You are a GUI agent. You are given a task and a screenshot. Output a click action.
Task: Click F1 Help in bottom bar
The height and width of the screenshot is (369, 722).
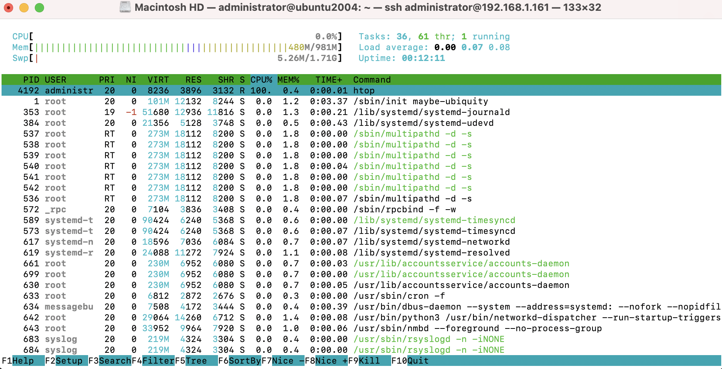[x=23, y=361]
